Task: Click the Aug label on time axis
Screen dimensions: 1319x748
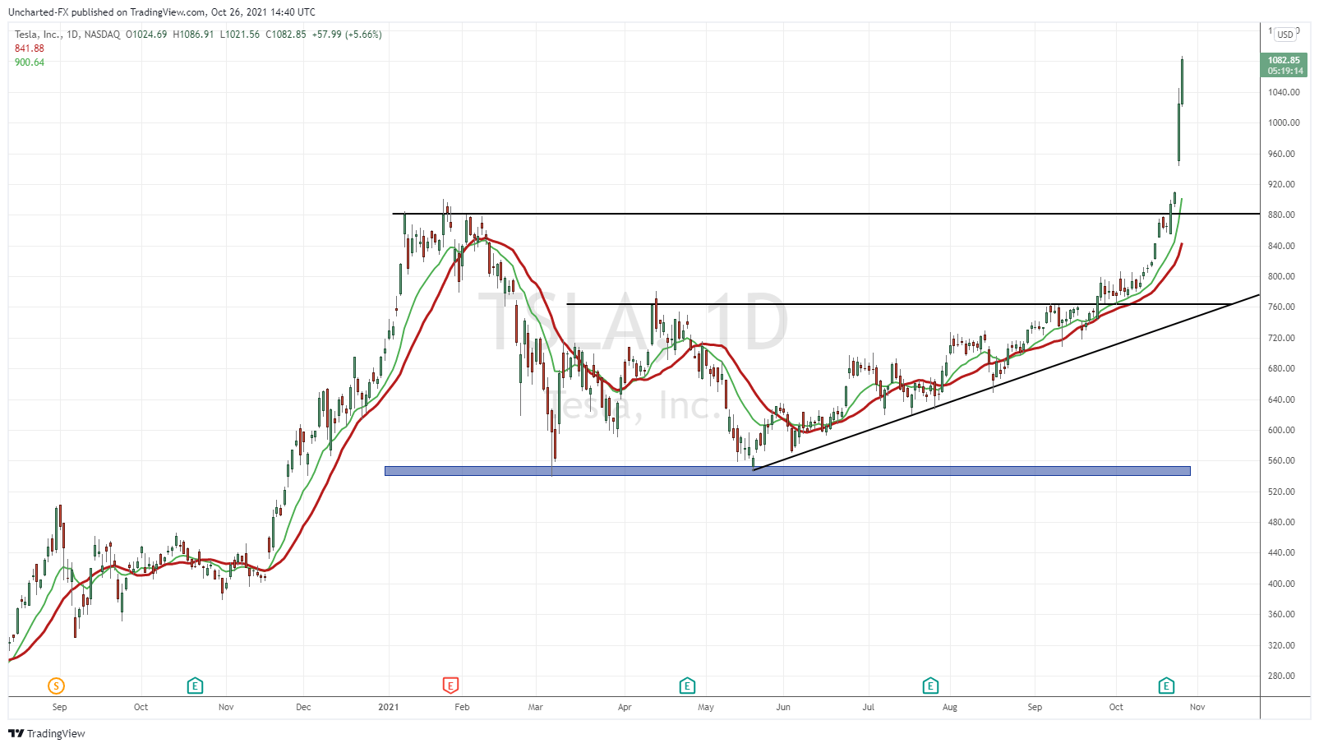Action: click(950, 707)
